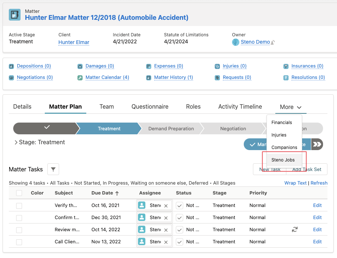Expand the Stage: Treatment section
This screenshot has width=337, height=258.
[x=16, y=142]
